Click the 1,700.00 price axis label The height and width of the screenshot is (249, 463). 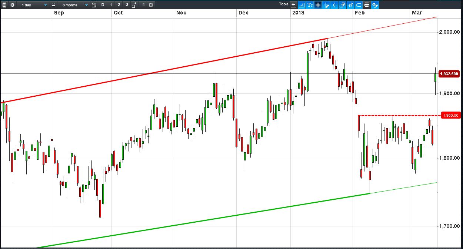[x=450, y=226]
